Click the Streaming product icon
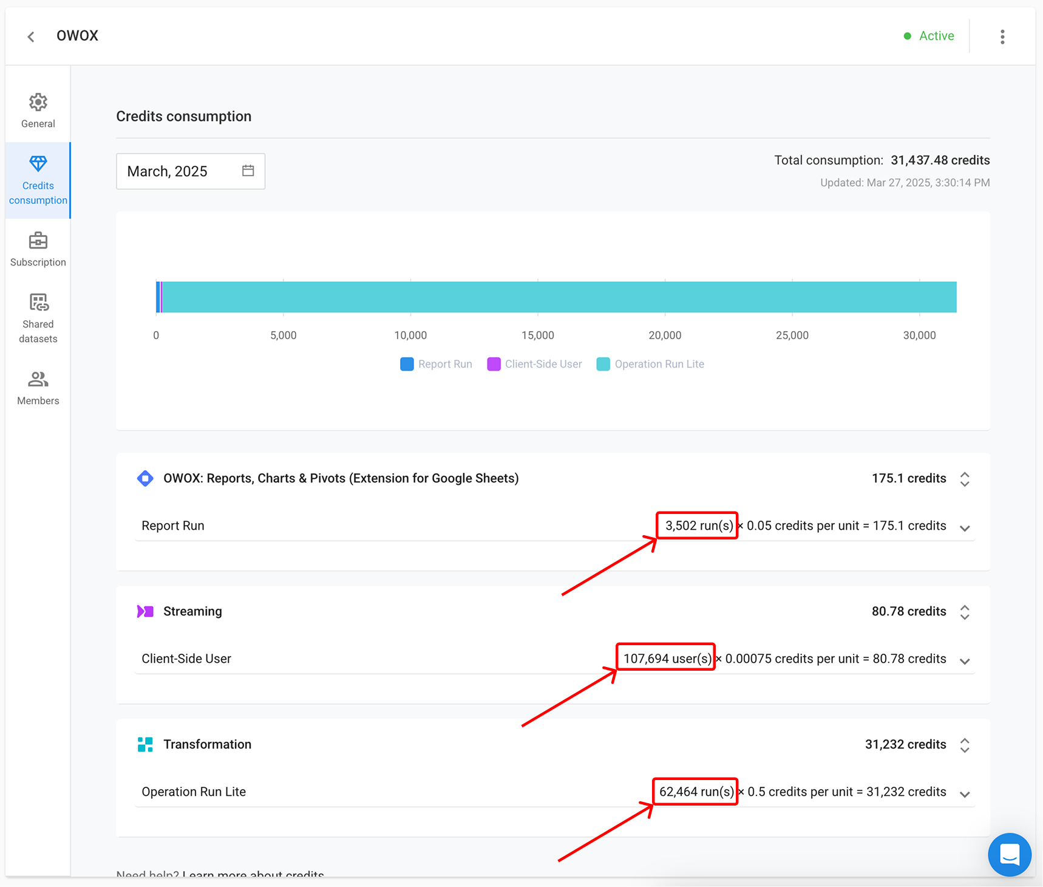 (145, 611)
